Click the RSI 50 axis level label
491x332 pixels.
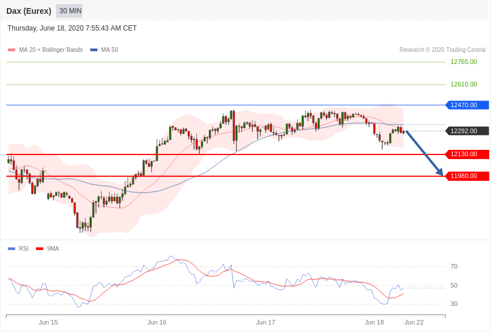click(454, 285)
